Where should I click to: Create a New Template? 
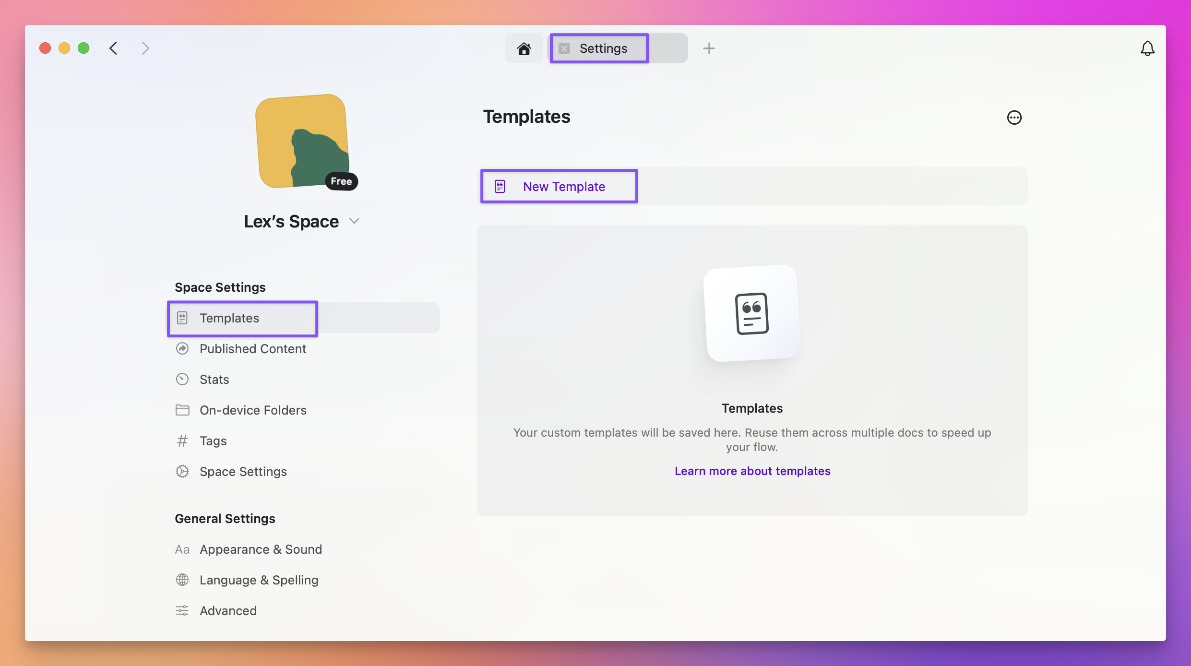559,186
